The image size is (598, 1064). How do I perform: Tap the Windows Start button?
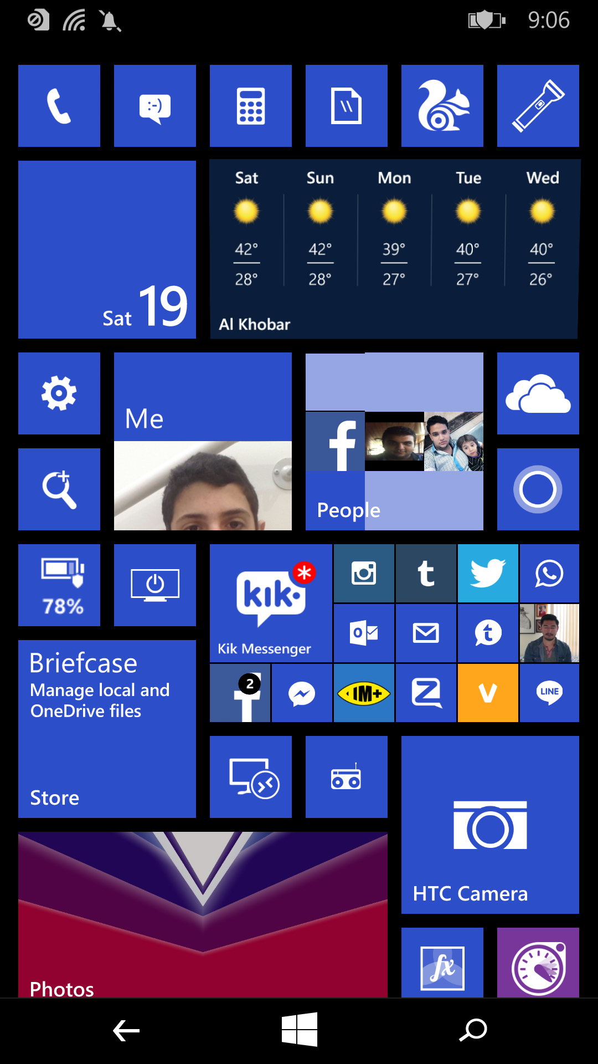(x=299, y=1030)
